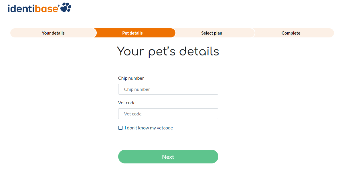Click the 'I don't know my vetcode' link text
The width and height of the screenshot is (358, 176).
click(x=149, y=128)
